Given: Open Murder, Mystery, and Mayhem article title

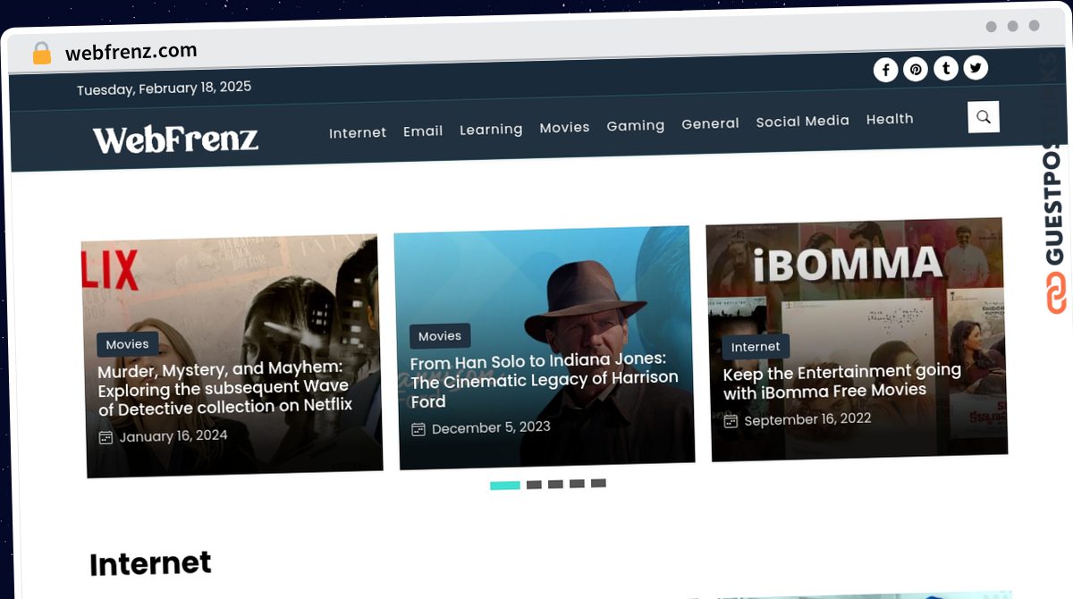Looking at the screenshot, I should (224, 389).
